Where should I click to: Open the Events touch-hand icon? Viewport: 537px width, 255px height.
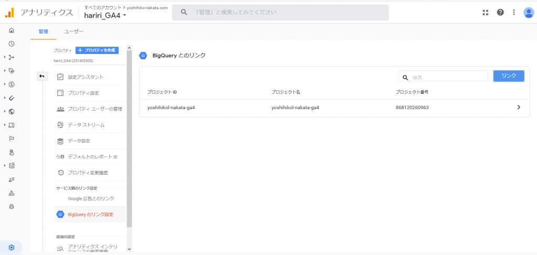coord(12,152)
